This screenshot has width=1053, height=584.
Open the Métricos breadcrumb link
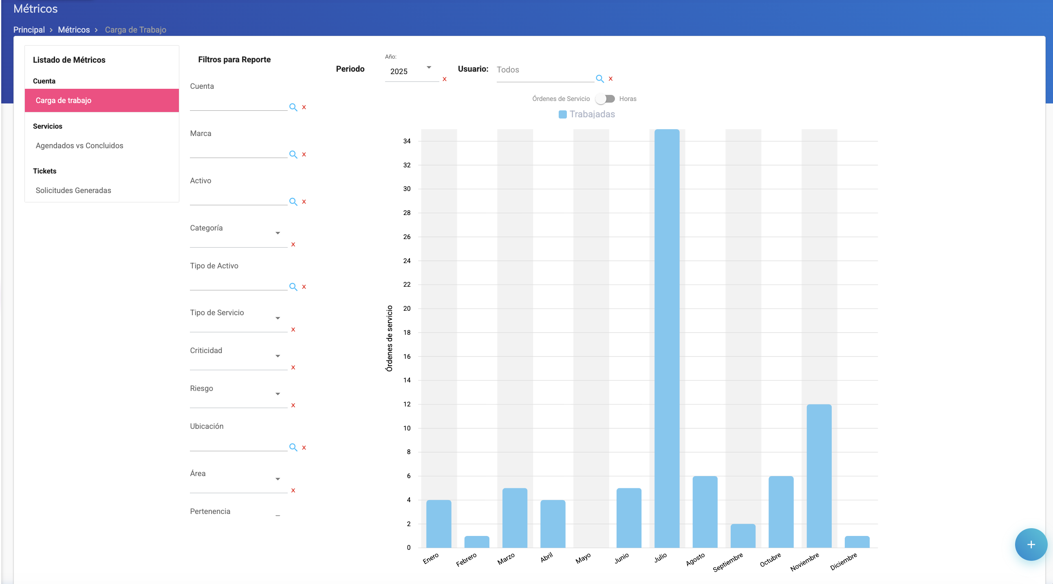pyautogui.click(x=74, y=30)
